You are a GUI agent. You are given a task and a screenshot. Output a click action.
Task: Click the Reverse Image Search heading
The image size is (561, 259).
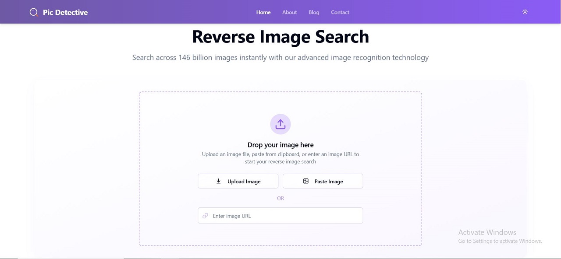pos(280,36)
